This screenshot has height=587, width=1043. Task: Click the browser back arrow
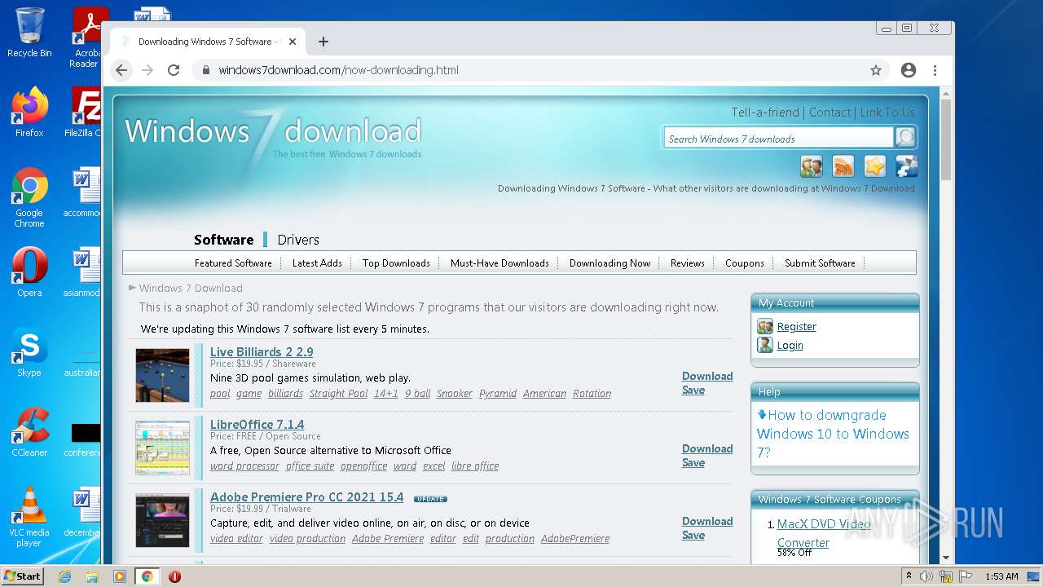click(121, 70)
